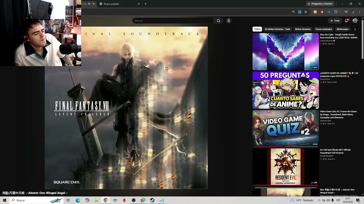Viewport: 364px width, 204px height.
Task: Click the blue sound waves extension icon
Action: pyautogui.click(x=329, y=12)
